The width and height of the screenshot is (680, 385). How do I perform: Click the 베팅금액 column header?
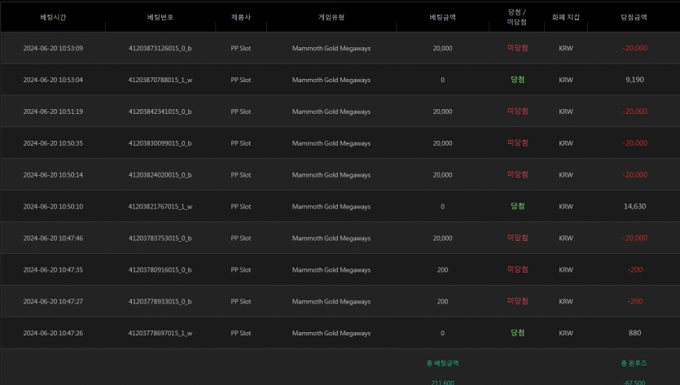tap(442, 17)
